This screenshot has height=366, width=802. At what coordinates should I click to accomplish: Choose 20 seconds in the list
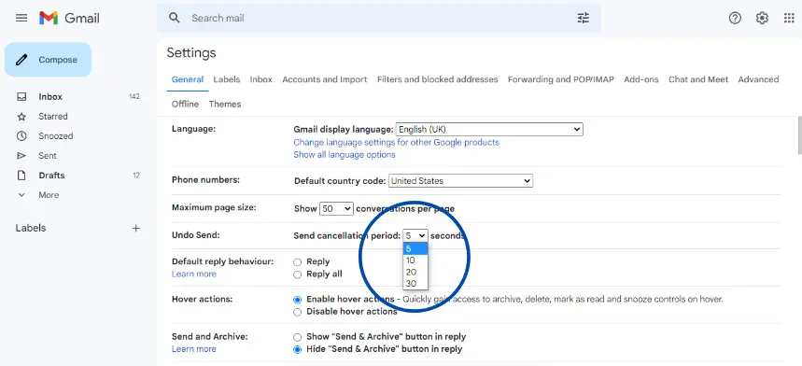(415, 272)
